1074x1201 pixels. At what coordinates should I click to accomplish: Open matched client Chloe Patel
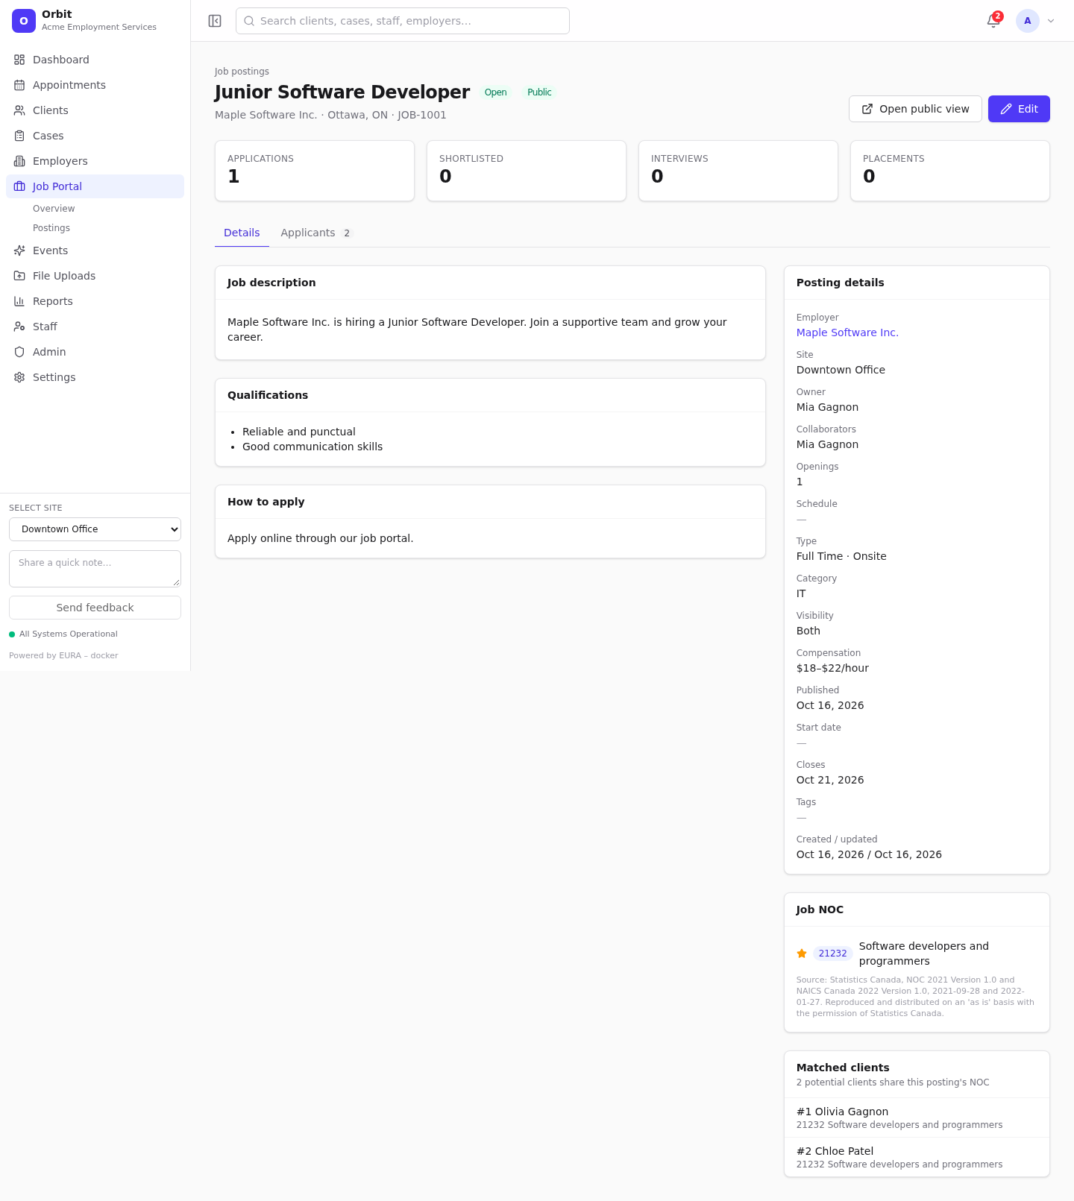click(x=917, y=1157)
